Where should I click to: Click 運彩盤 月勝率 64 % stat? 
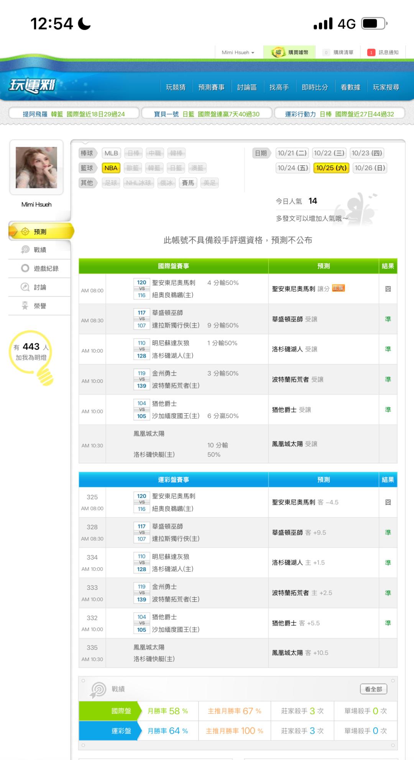coord(168,731)
